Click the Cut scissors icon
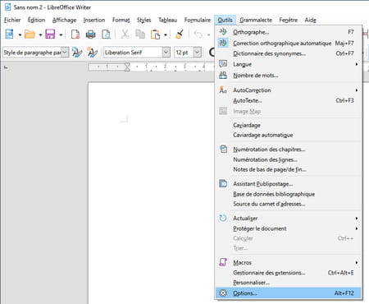This screenshot has height=304, width=369. (x=125, y=35)
